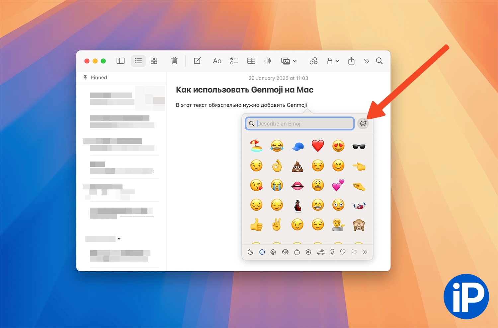The height and width of the screenshot is (328, 498).
Task: Click the note title about Genmoji на Mac
Action: click(x=245, y=90)
